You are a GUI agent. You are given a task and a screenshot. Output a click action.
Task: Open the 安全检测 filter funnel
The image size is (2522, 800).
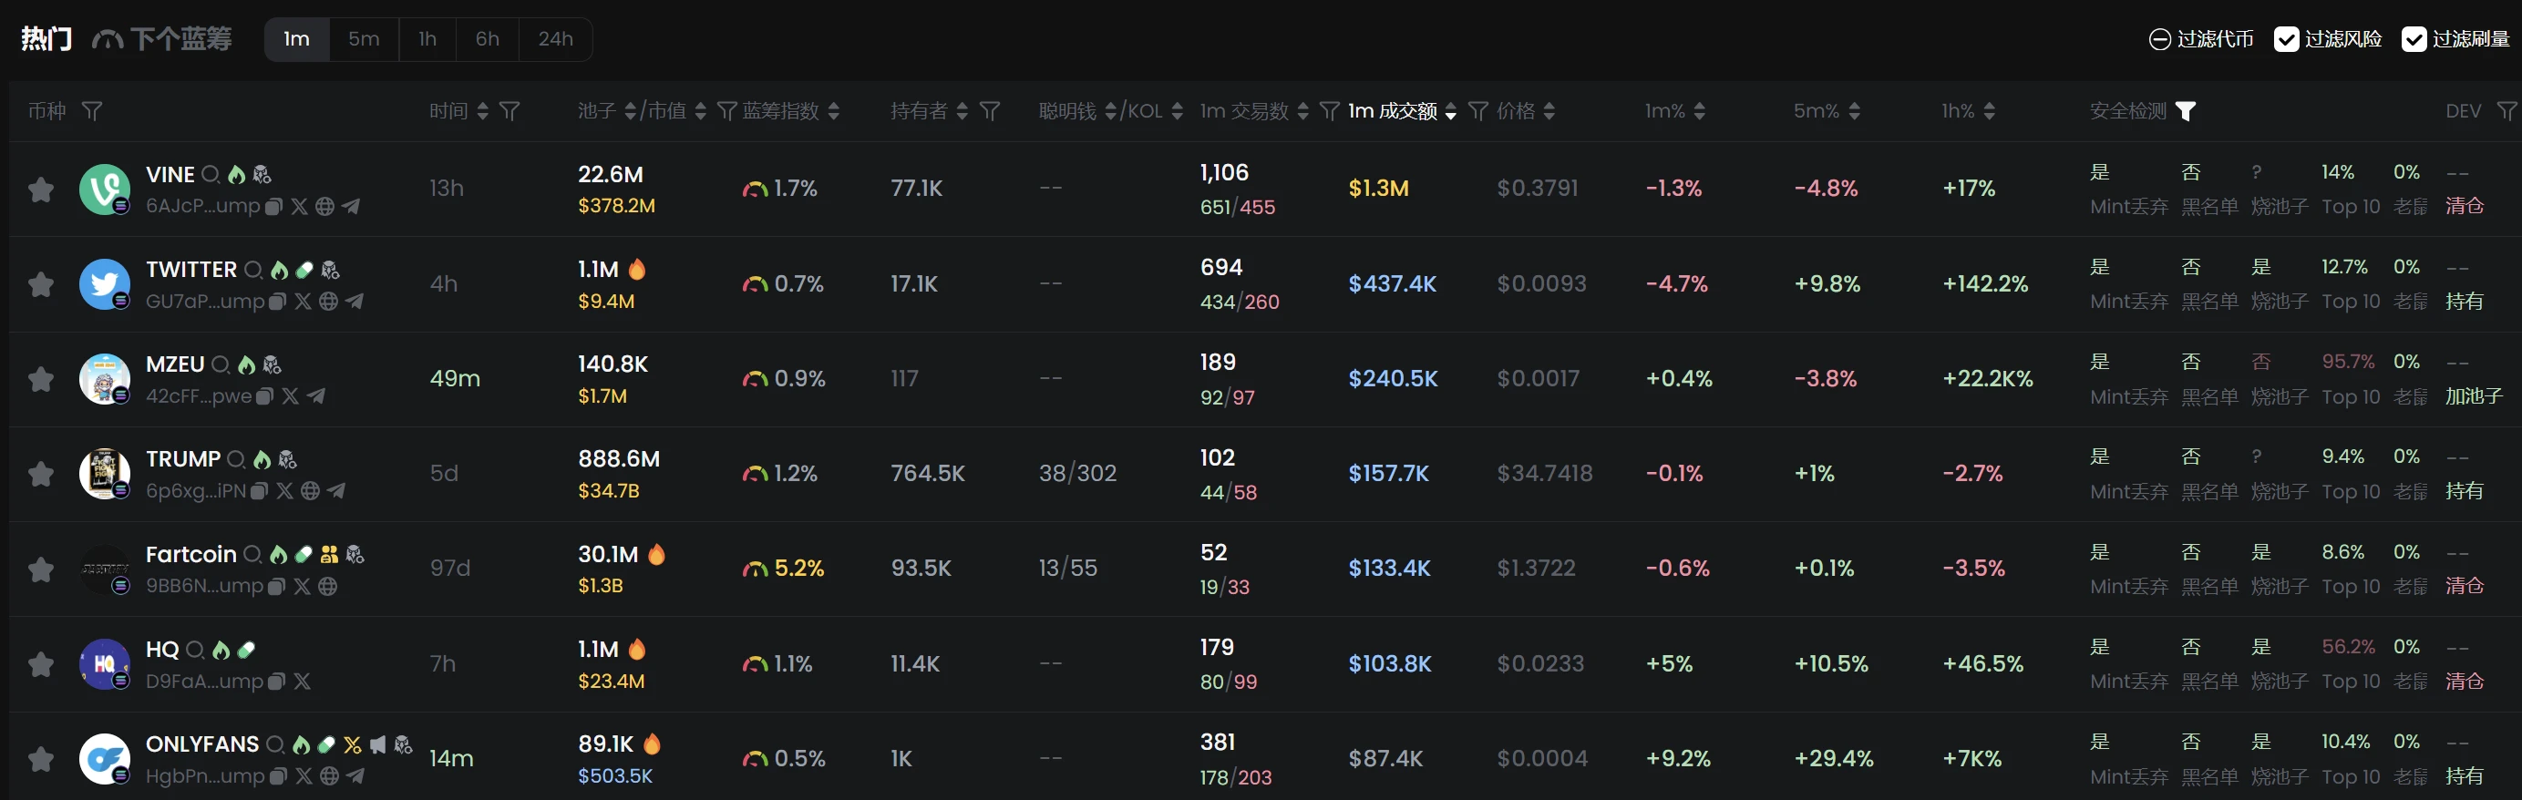pos(2185,112)
